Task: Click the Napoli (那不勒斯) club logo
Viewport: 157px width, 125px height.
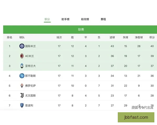Action: coord(22,76)
